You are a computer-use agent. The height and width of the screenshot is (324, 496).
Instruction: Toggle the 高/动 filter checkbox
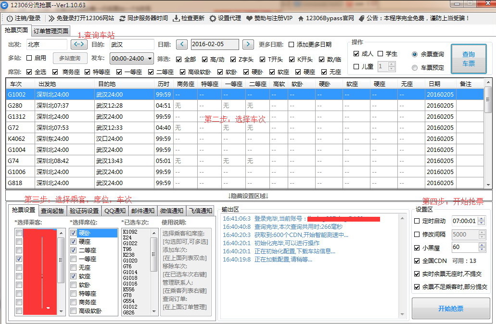point(204,60)
